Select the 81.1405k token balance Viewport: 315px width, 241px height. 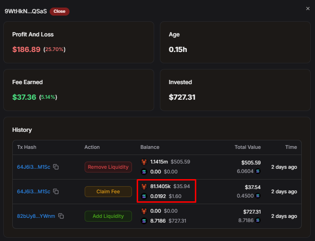click(x=160, y=186)
